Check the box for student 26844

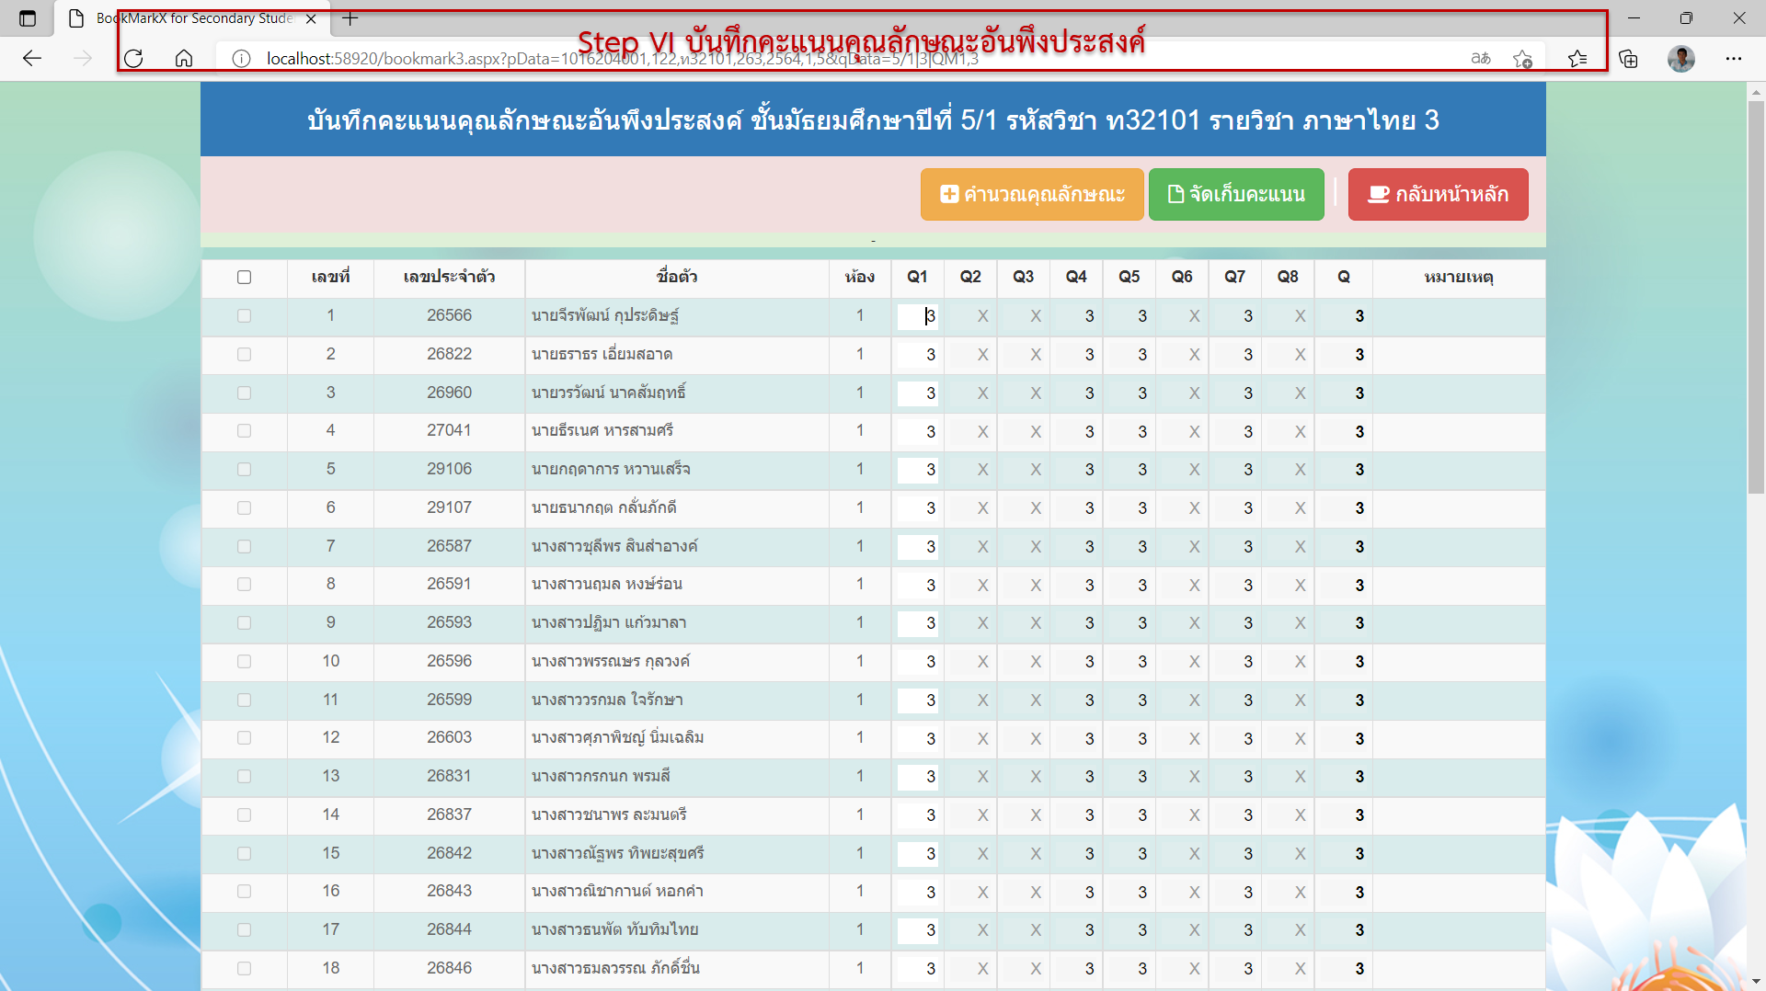coord(244,930)
